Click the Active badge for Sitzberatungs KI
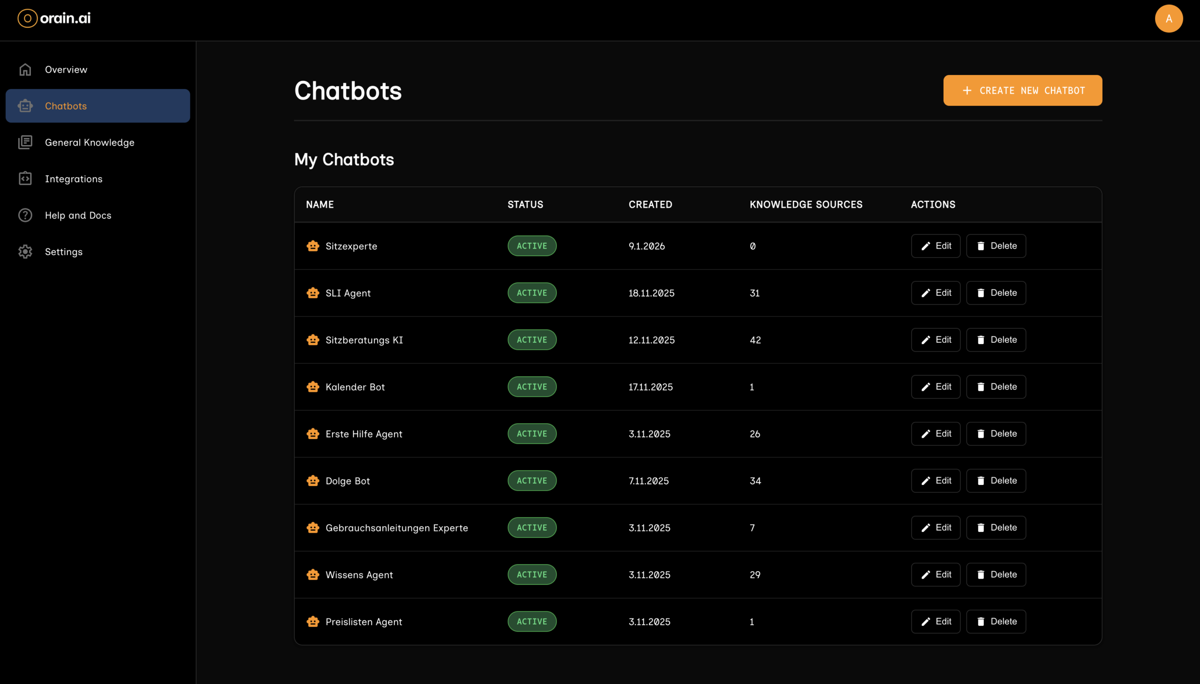 532,339
